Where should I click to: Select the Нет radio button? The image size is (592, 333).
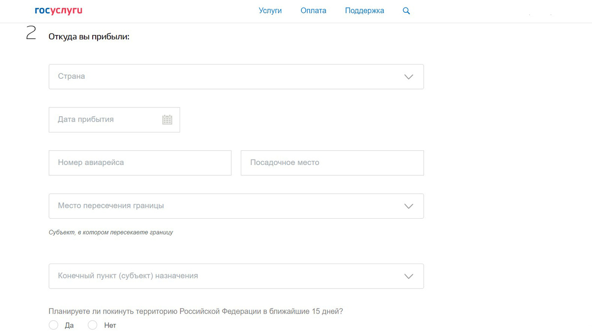(x=92, y=325)
